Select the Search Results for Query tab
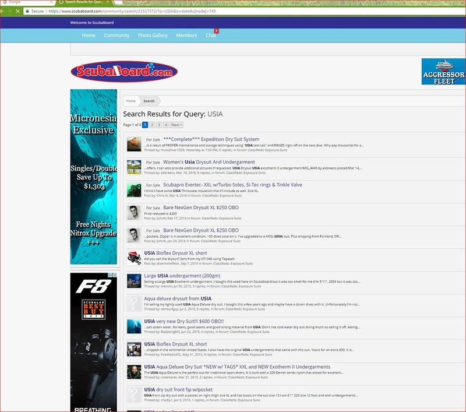 point(83,2)
